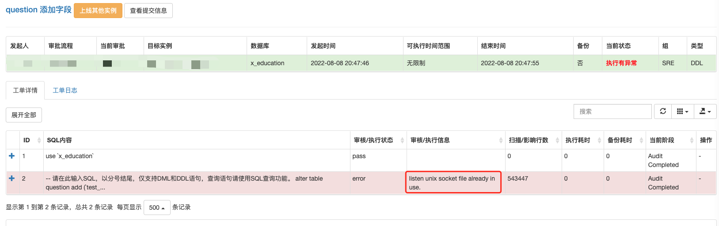Switch to the 工单详情 tab
Image resolution: width=719 pixels, height=226 pixels.
tap(25, 90)
